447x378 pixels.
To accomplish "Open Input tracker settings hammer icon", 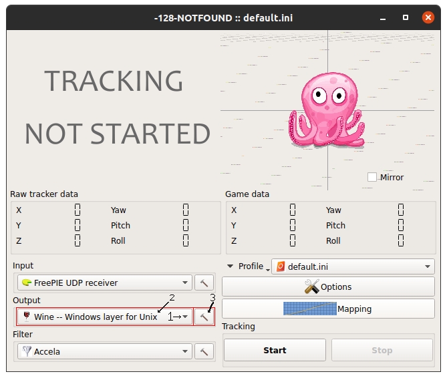I will tap(204, 282).
